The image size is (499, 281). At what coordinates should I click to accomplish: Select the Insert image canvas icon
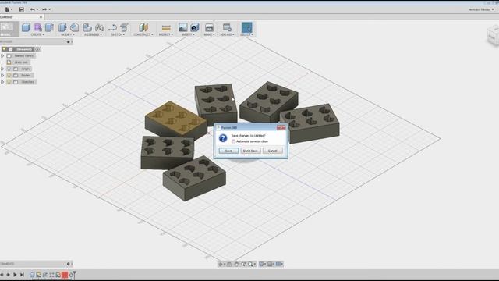(x=183, y=27)
